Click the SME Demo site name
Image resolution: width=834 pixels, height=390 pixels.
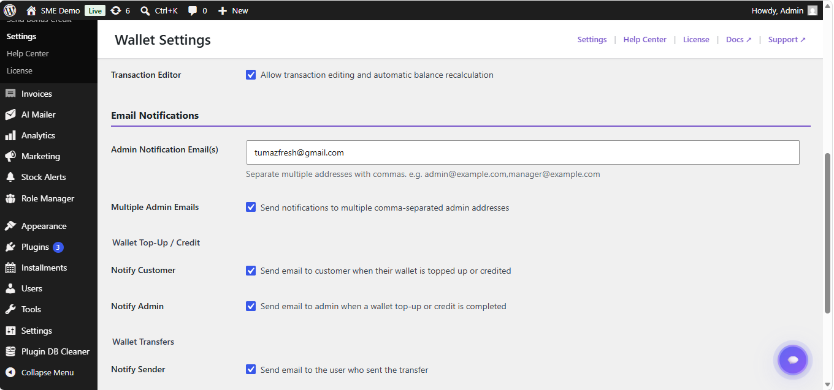(61, 10)
